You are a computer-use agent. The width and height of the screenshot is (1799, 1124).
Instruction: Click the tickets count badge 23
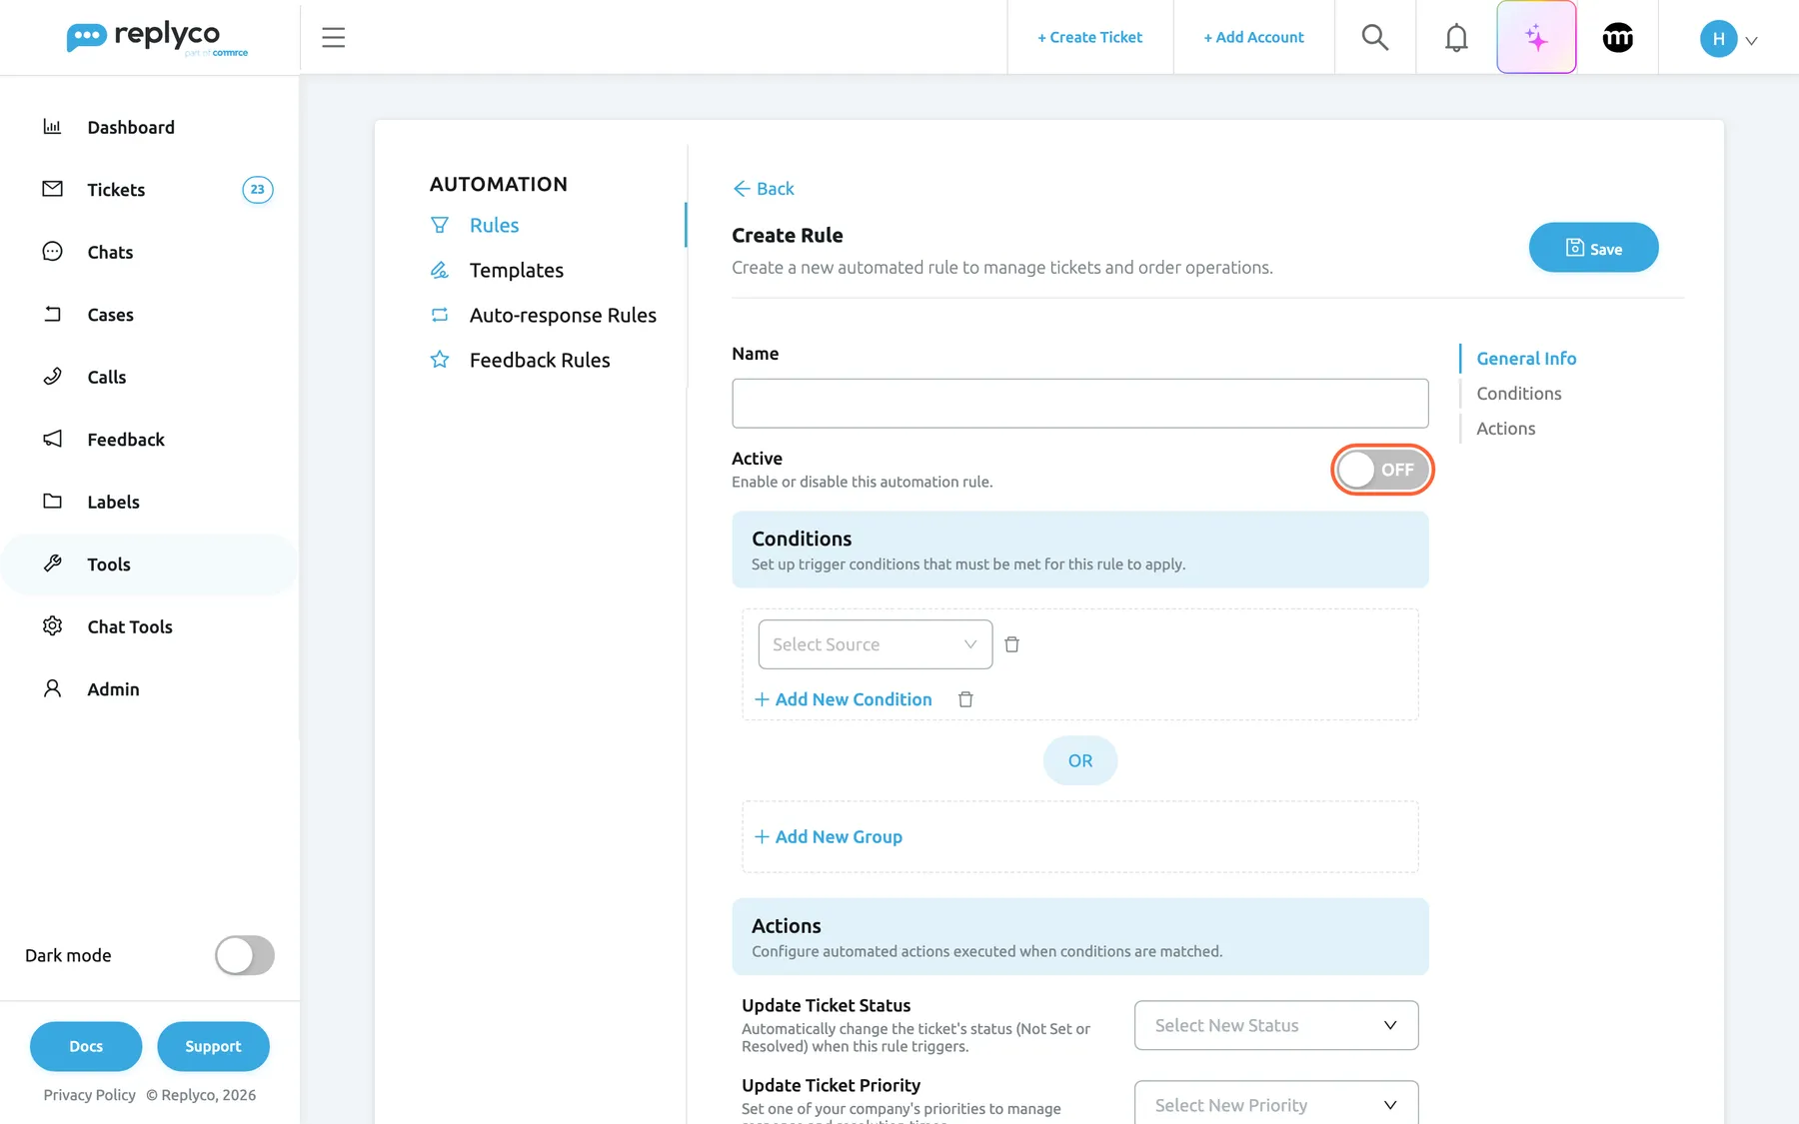tap(258, 190)
